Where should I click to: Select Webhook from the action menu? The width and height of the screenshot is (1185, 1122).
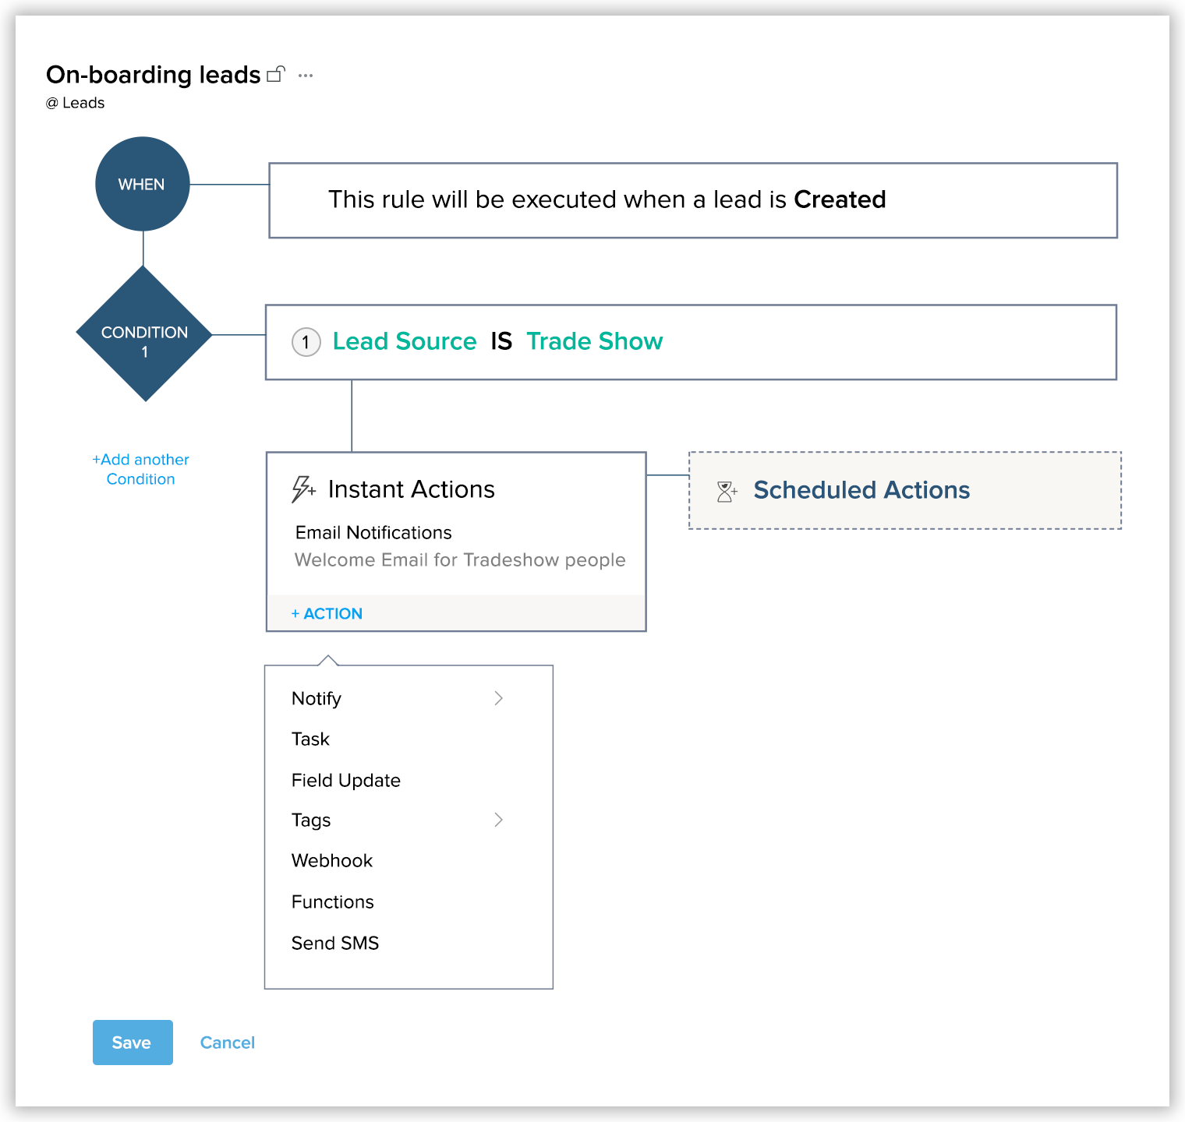pos(332,860)
